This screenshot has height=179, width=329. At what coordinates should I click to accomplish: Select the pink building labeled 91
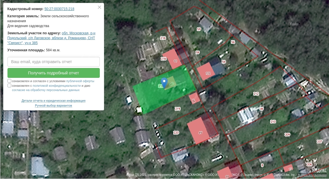(172, 59)
